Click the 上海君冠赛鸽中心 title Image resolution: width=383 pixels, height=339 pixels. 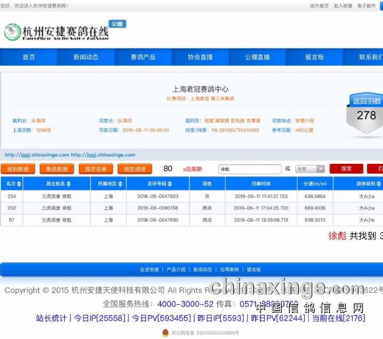(200, 89)
